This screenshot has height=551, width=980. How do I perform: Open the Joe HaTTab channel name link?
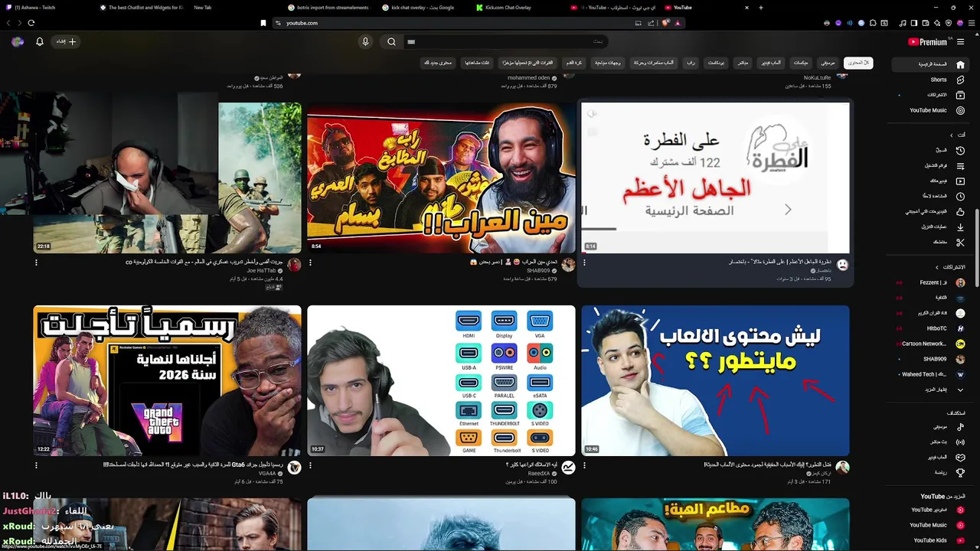pos(261,271)
